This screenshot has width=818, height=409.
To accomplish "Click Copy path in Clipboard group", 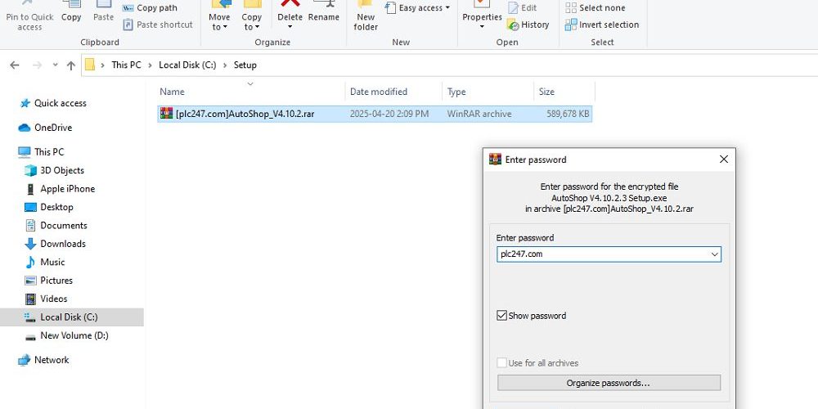I will 151,8.
